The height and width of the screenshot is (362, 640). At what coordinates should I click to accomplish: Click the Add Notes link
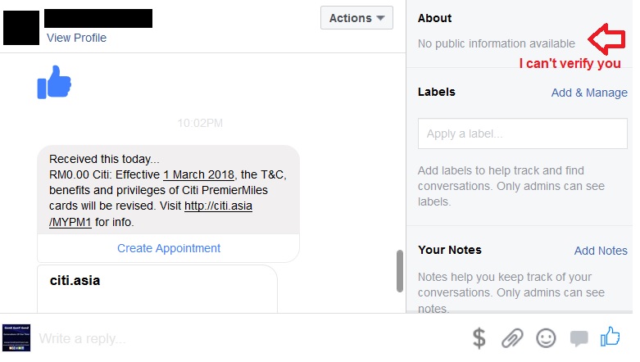click(x=601, y=251)
